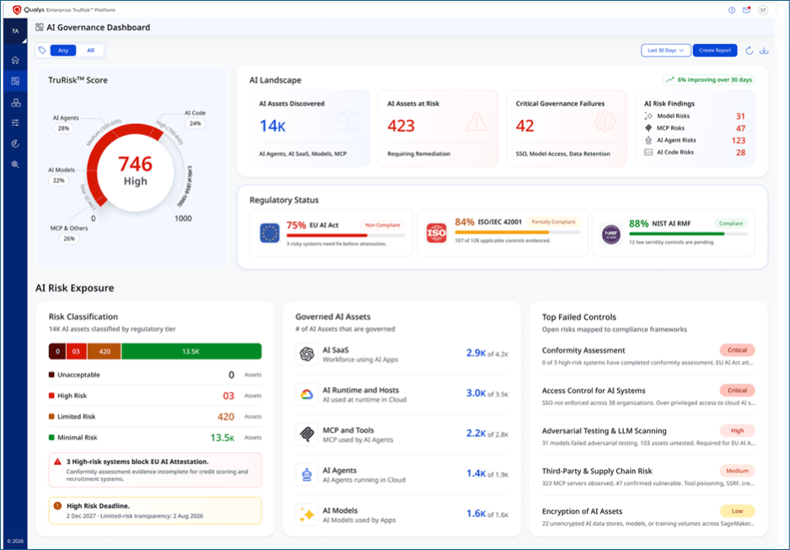The height and width of the screenshot is (550, 790).
Task: Click the Unacceptable risk row
Action: [155, 375]
